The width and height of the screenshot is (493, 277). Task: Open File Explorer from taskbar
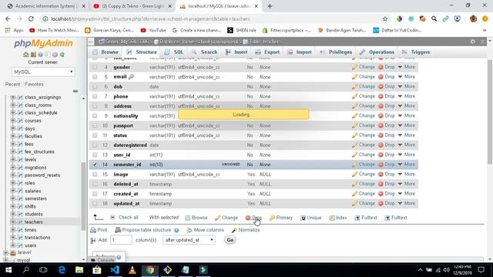(79, 270)
